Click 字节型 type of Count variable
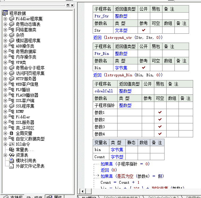This screenshot has height=198, width=201. [x=117, y=157]
